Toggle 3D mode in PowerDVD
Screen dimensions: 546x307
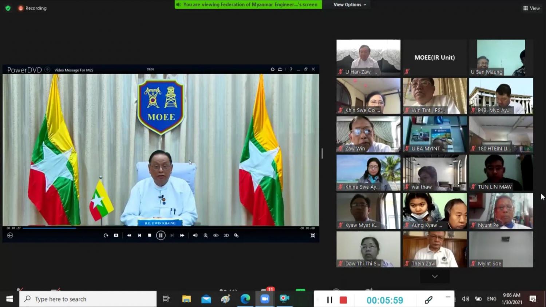tap(226, 235)
